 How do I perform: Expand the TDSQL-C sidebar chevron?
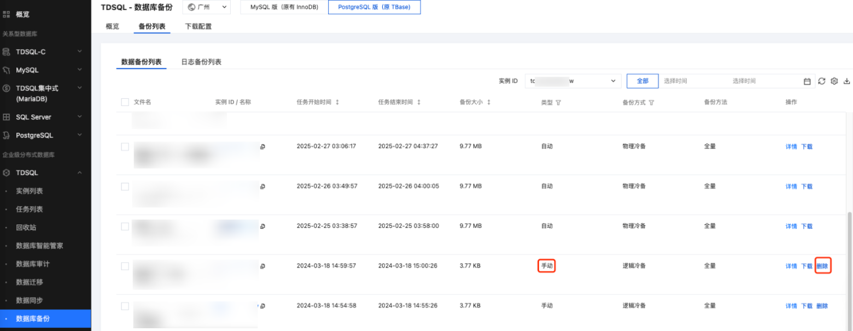pyautogui.click(x=80, y=51)
